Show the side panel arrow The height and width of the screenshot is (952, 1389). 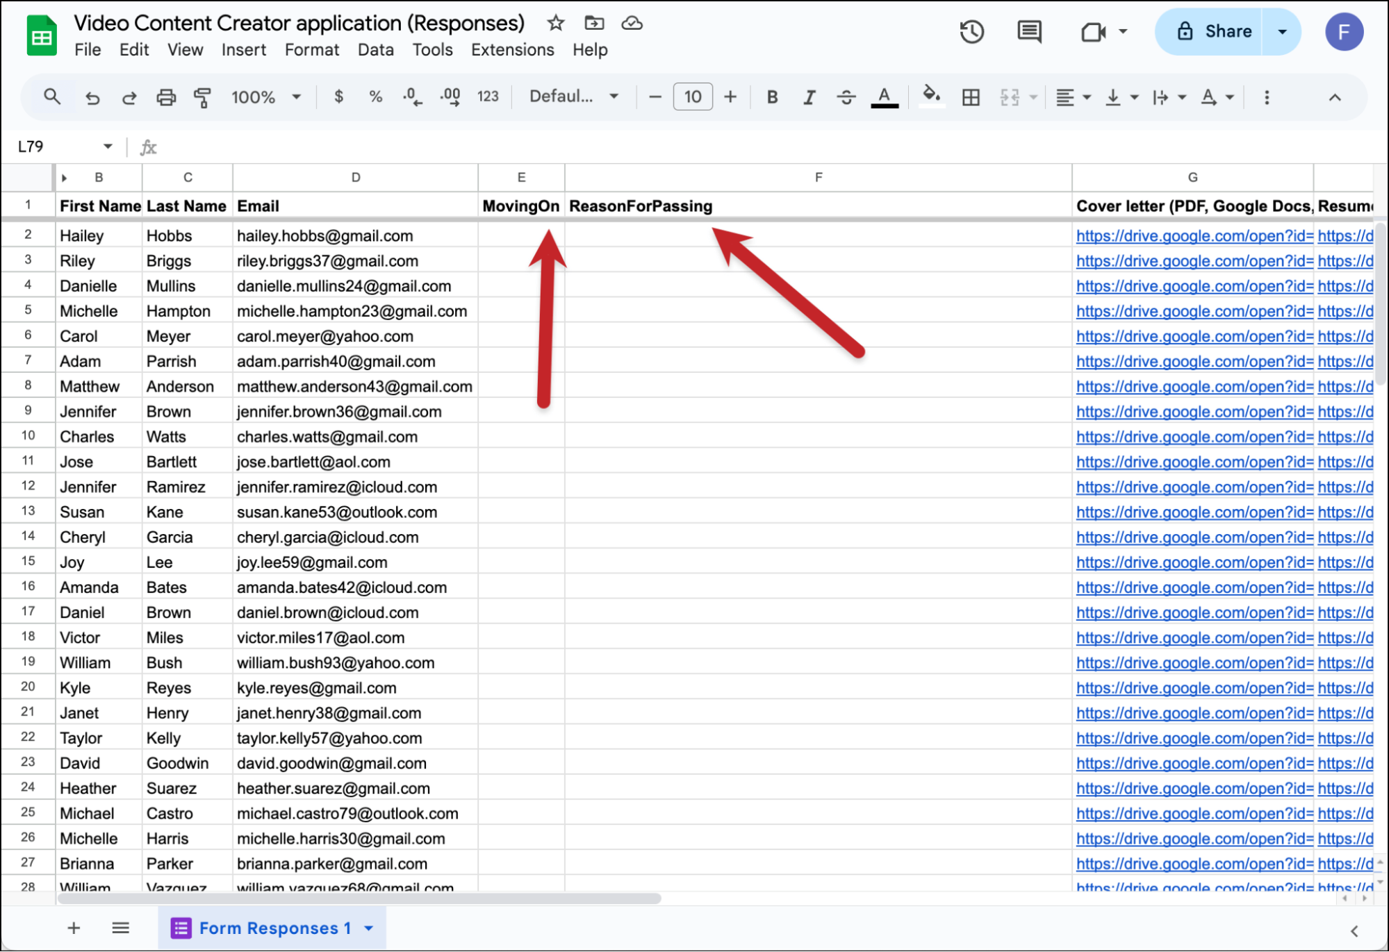pos(1354,930)
